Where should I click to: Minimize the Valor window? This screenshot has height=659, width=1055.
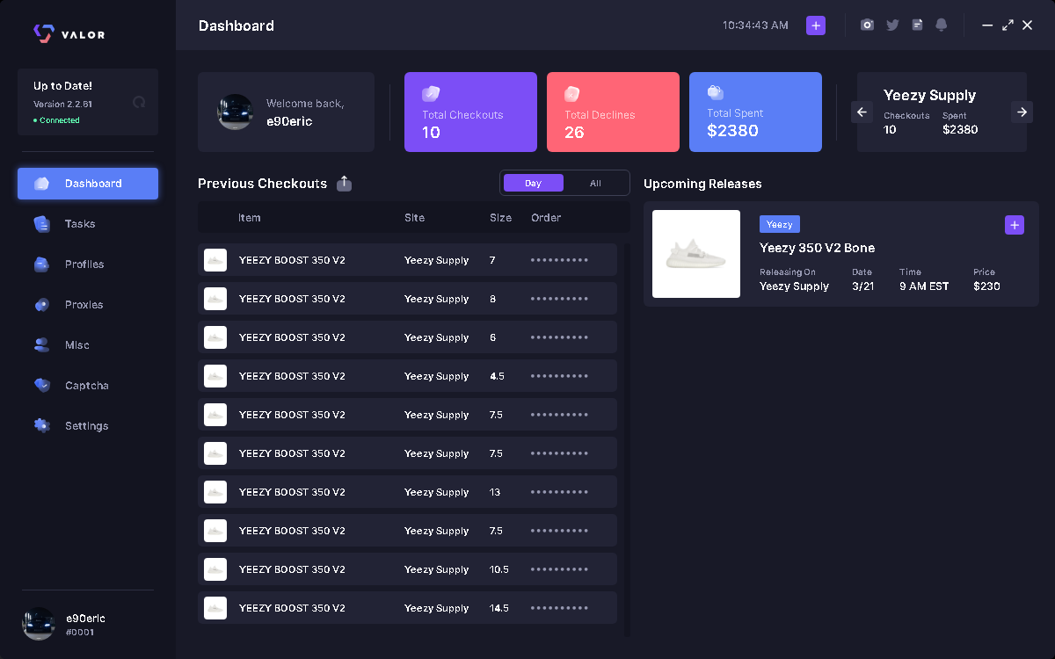click(x=986, y=25)
